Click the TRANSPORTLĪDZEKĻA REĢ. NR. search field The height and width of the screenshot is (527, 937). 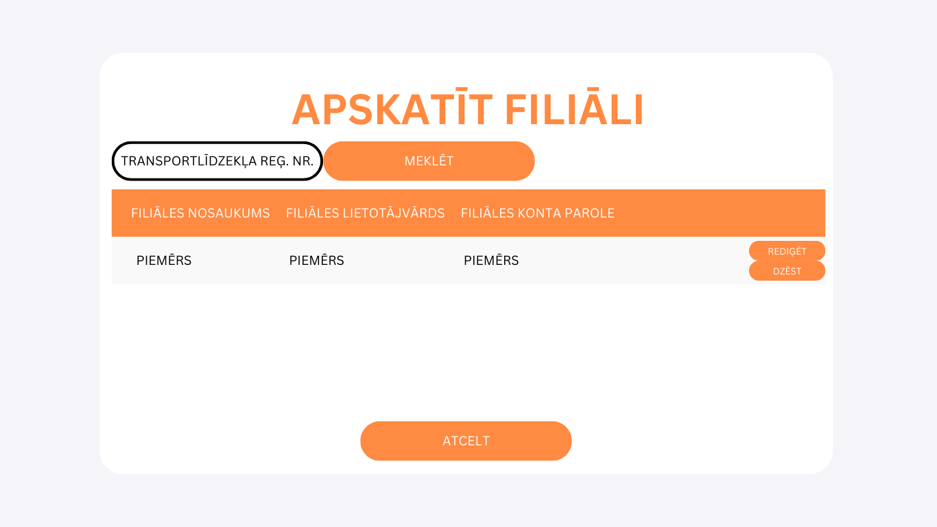coord(217,161)
